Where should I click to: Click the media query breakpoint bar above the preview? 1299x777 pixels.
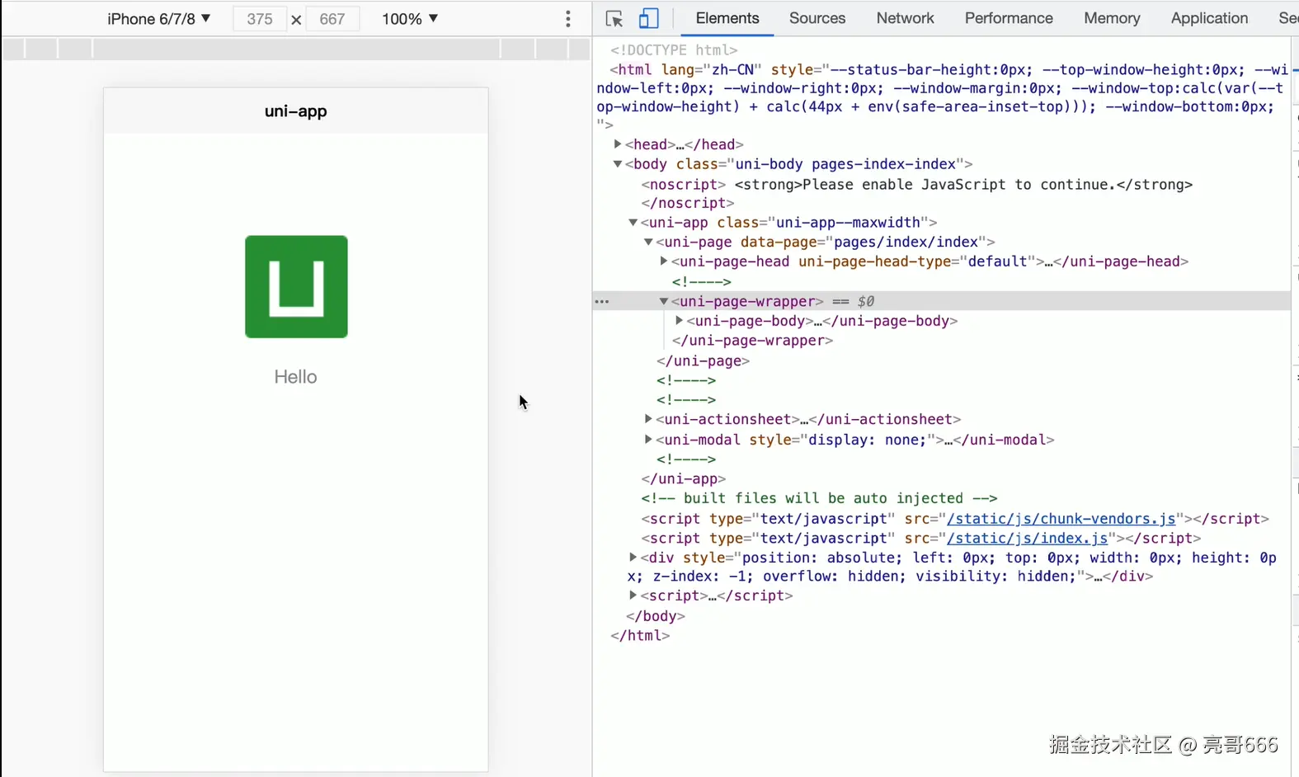click(296, 49)
